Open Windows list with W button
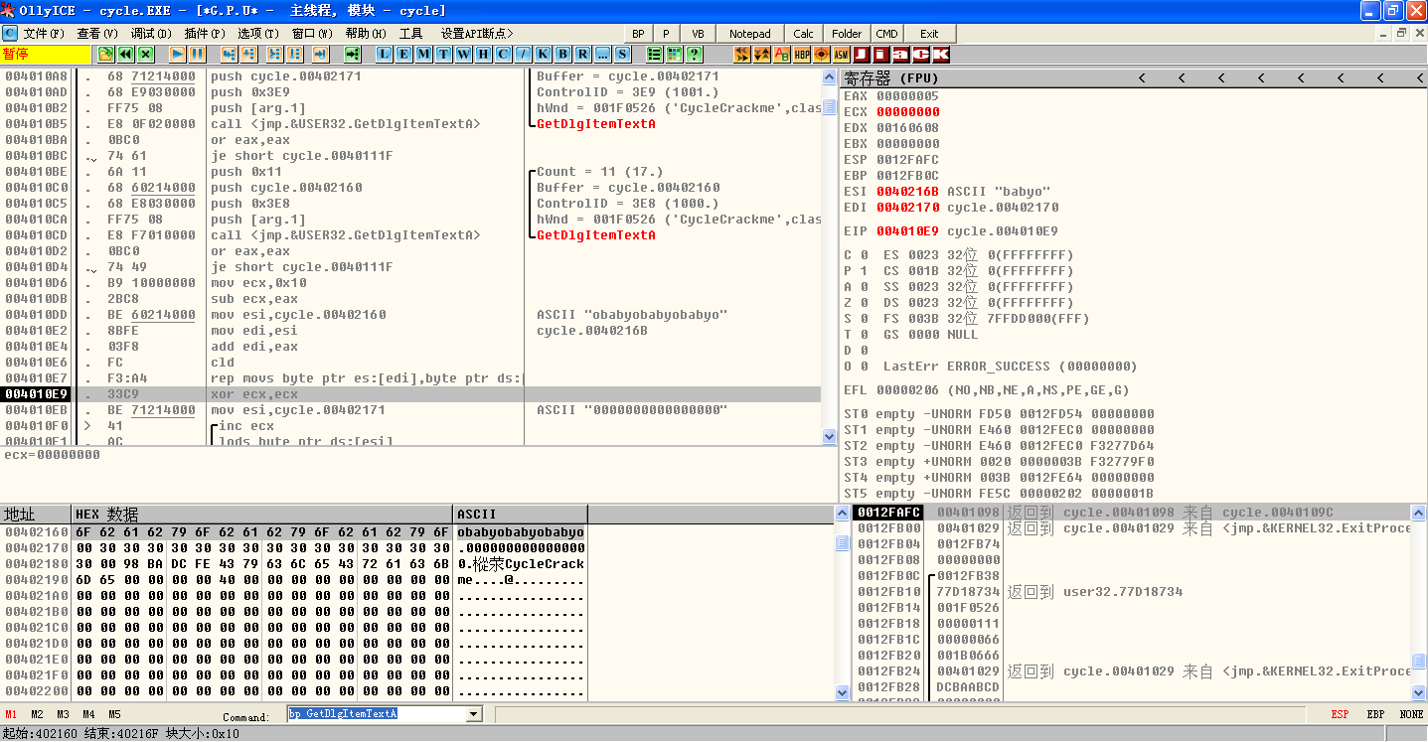The image size is (1428, 742). pos(464,54)
